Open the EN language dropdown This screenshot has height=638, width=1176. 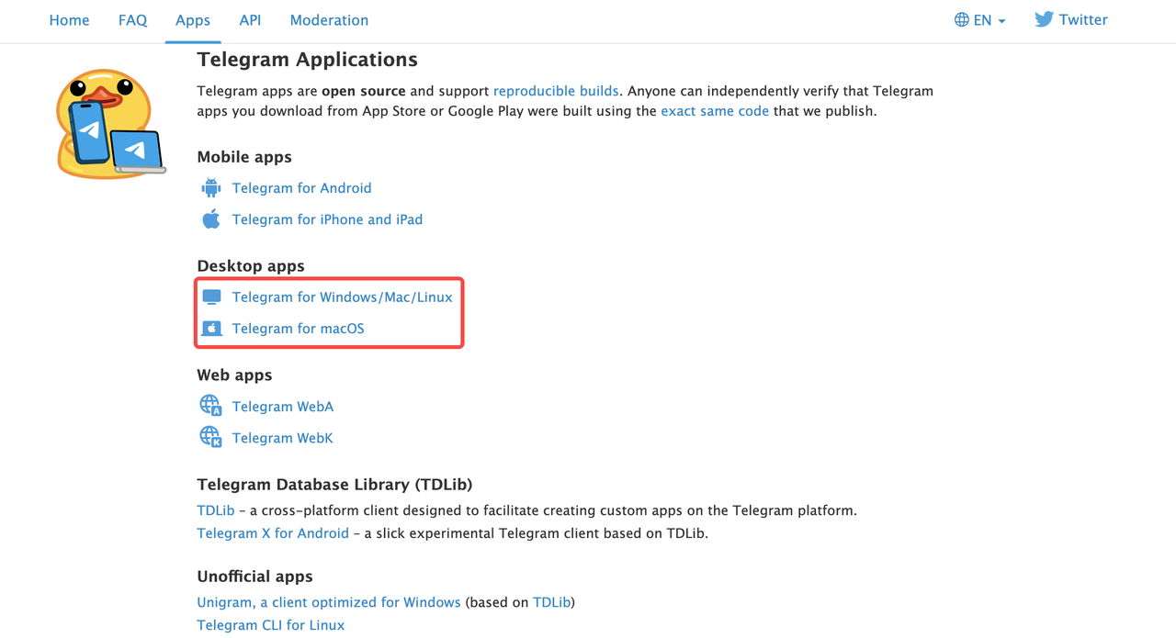pyautogui.click(x=980, y=20)
